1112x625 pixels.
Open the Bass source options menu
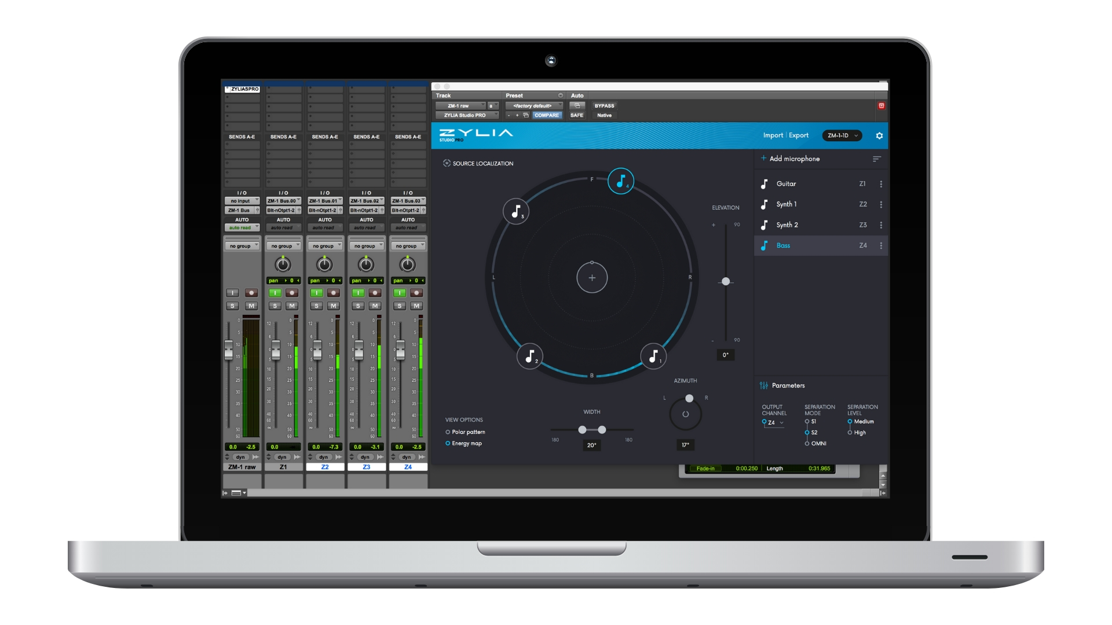click(881, 245)
